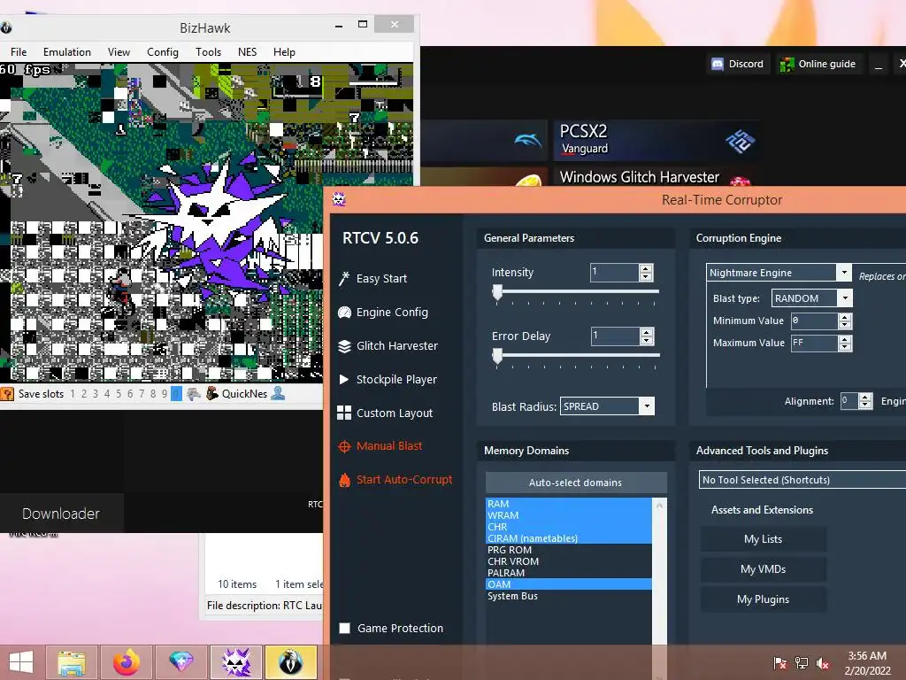This screenshot has height=680, width=906.
Task: Click network icon in system tray
Action: (802, 663)
